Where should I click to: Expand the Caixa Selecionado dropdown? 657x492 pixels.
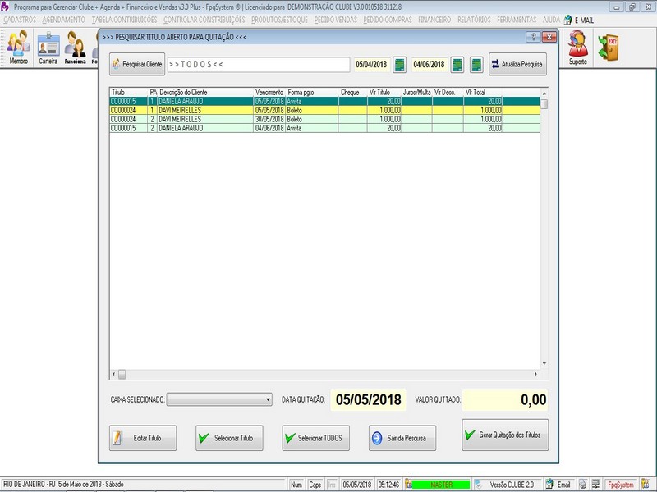(x=268, y=399)
